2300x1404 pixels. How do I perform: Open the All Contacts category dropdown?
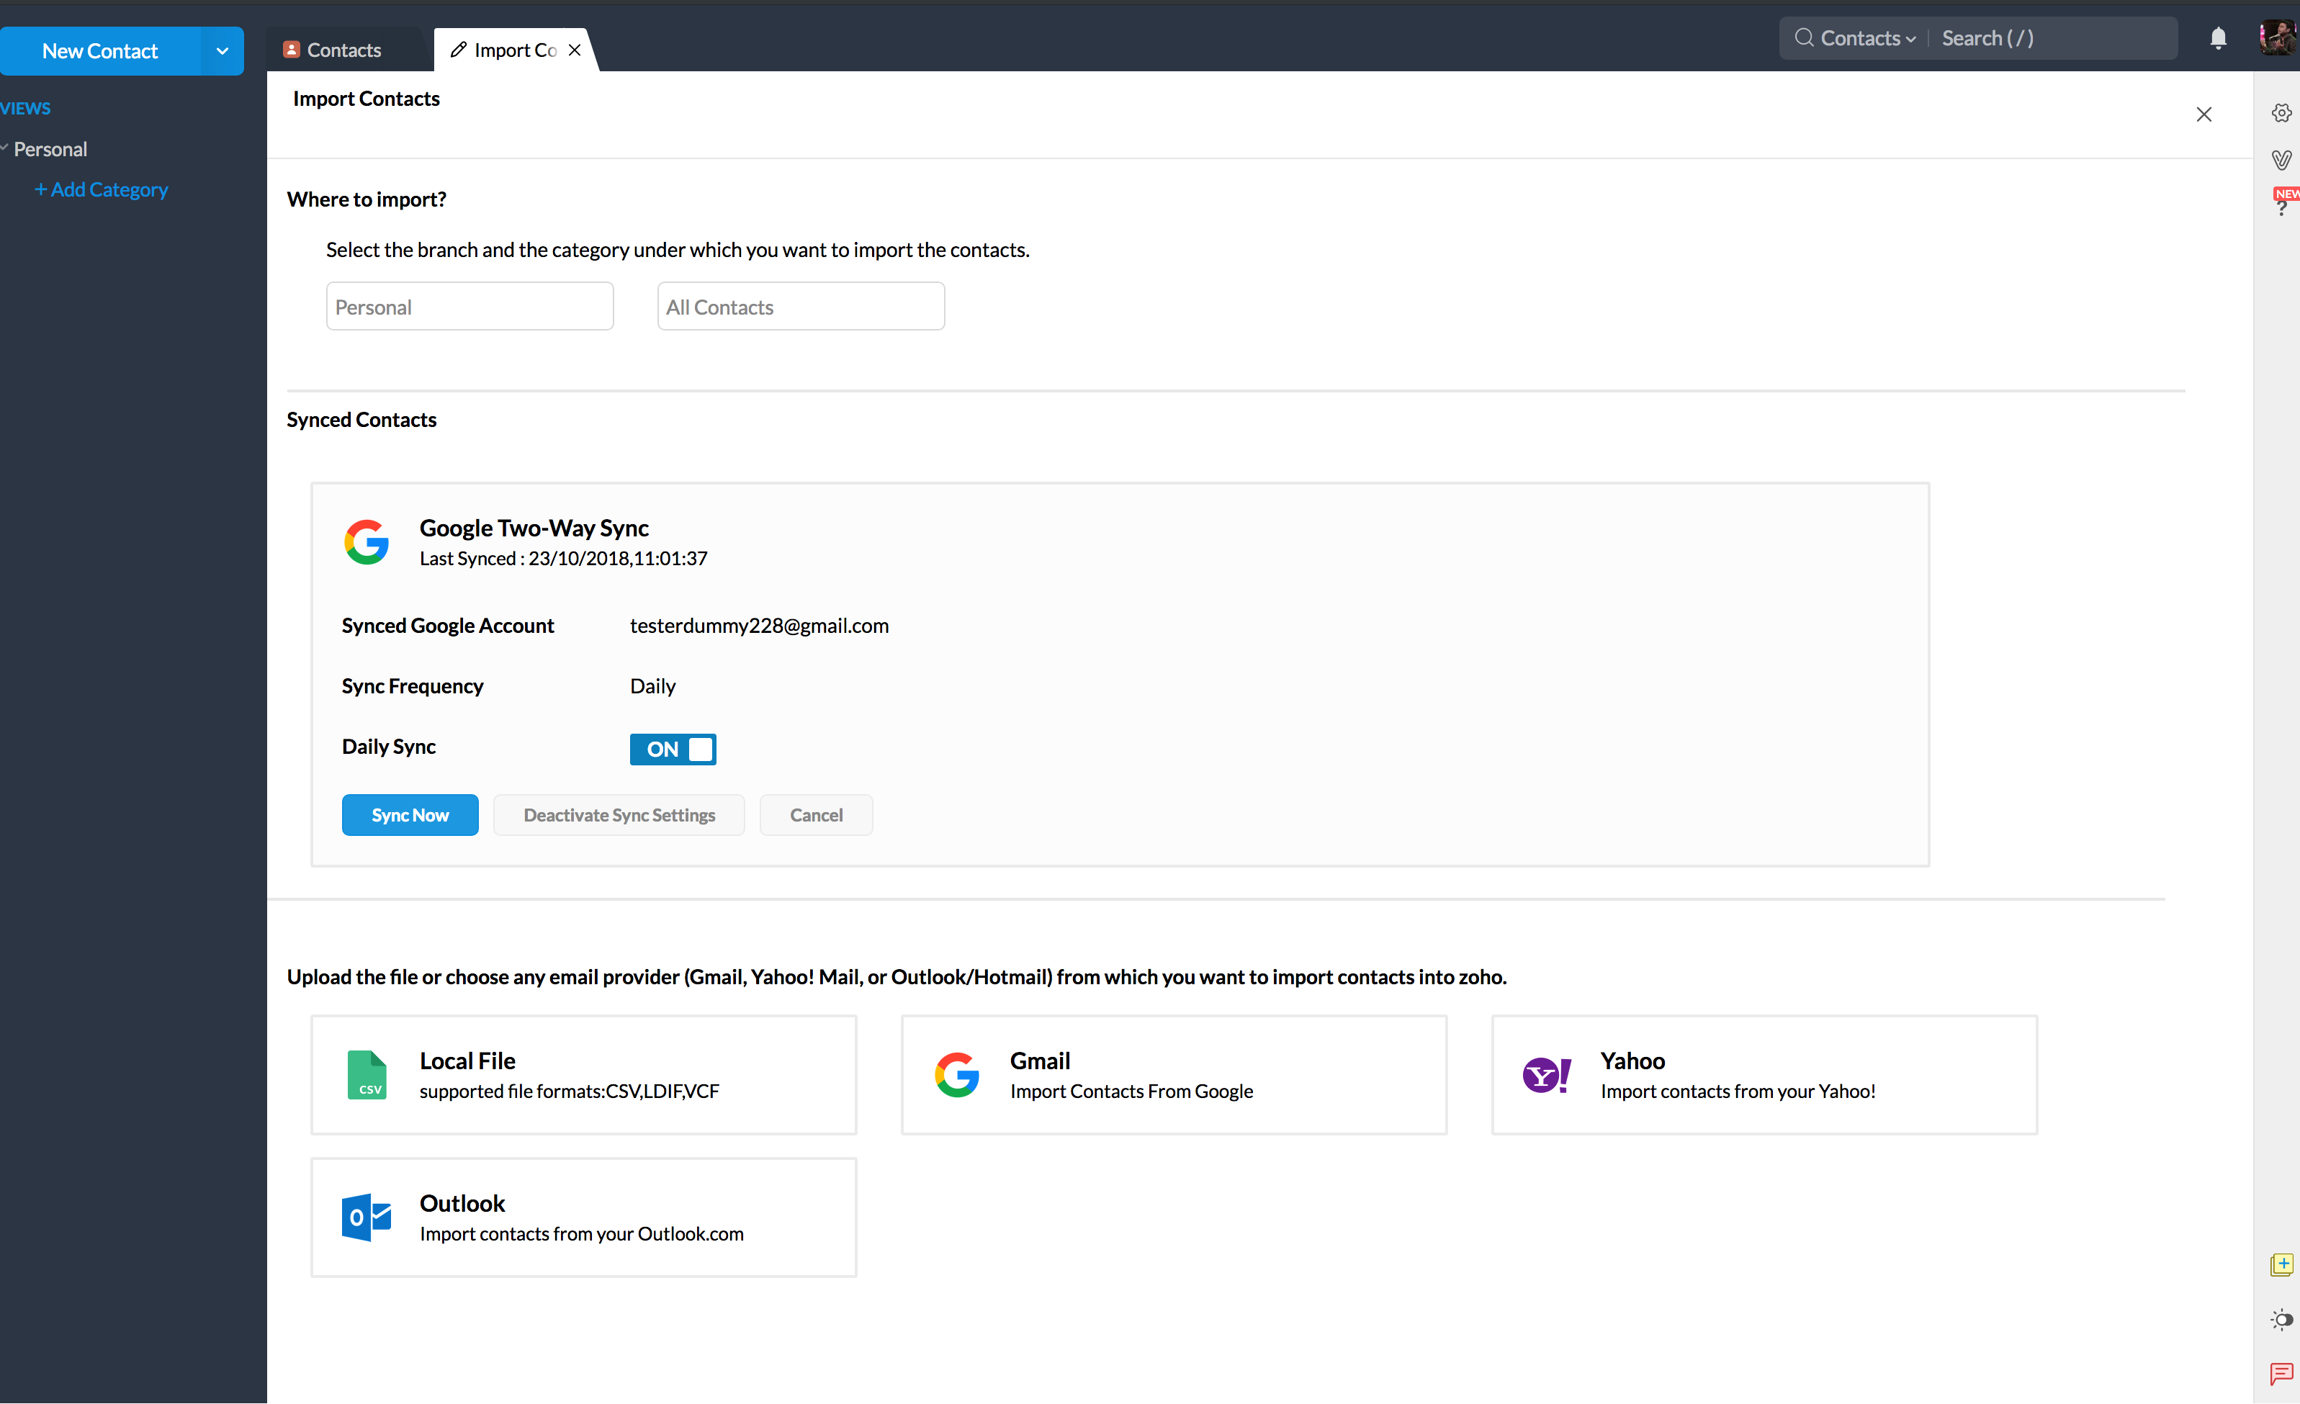(801, 306)
